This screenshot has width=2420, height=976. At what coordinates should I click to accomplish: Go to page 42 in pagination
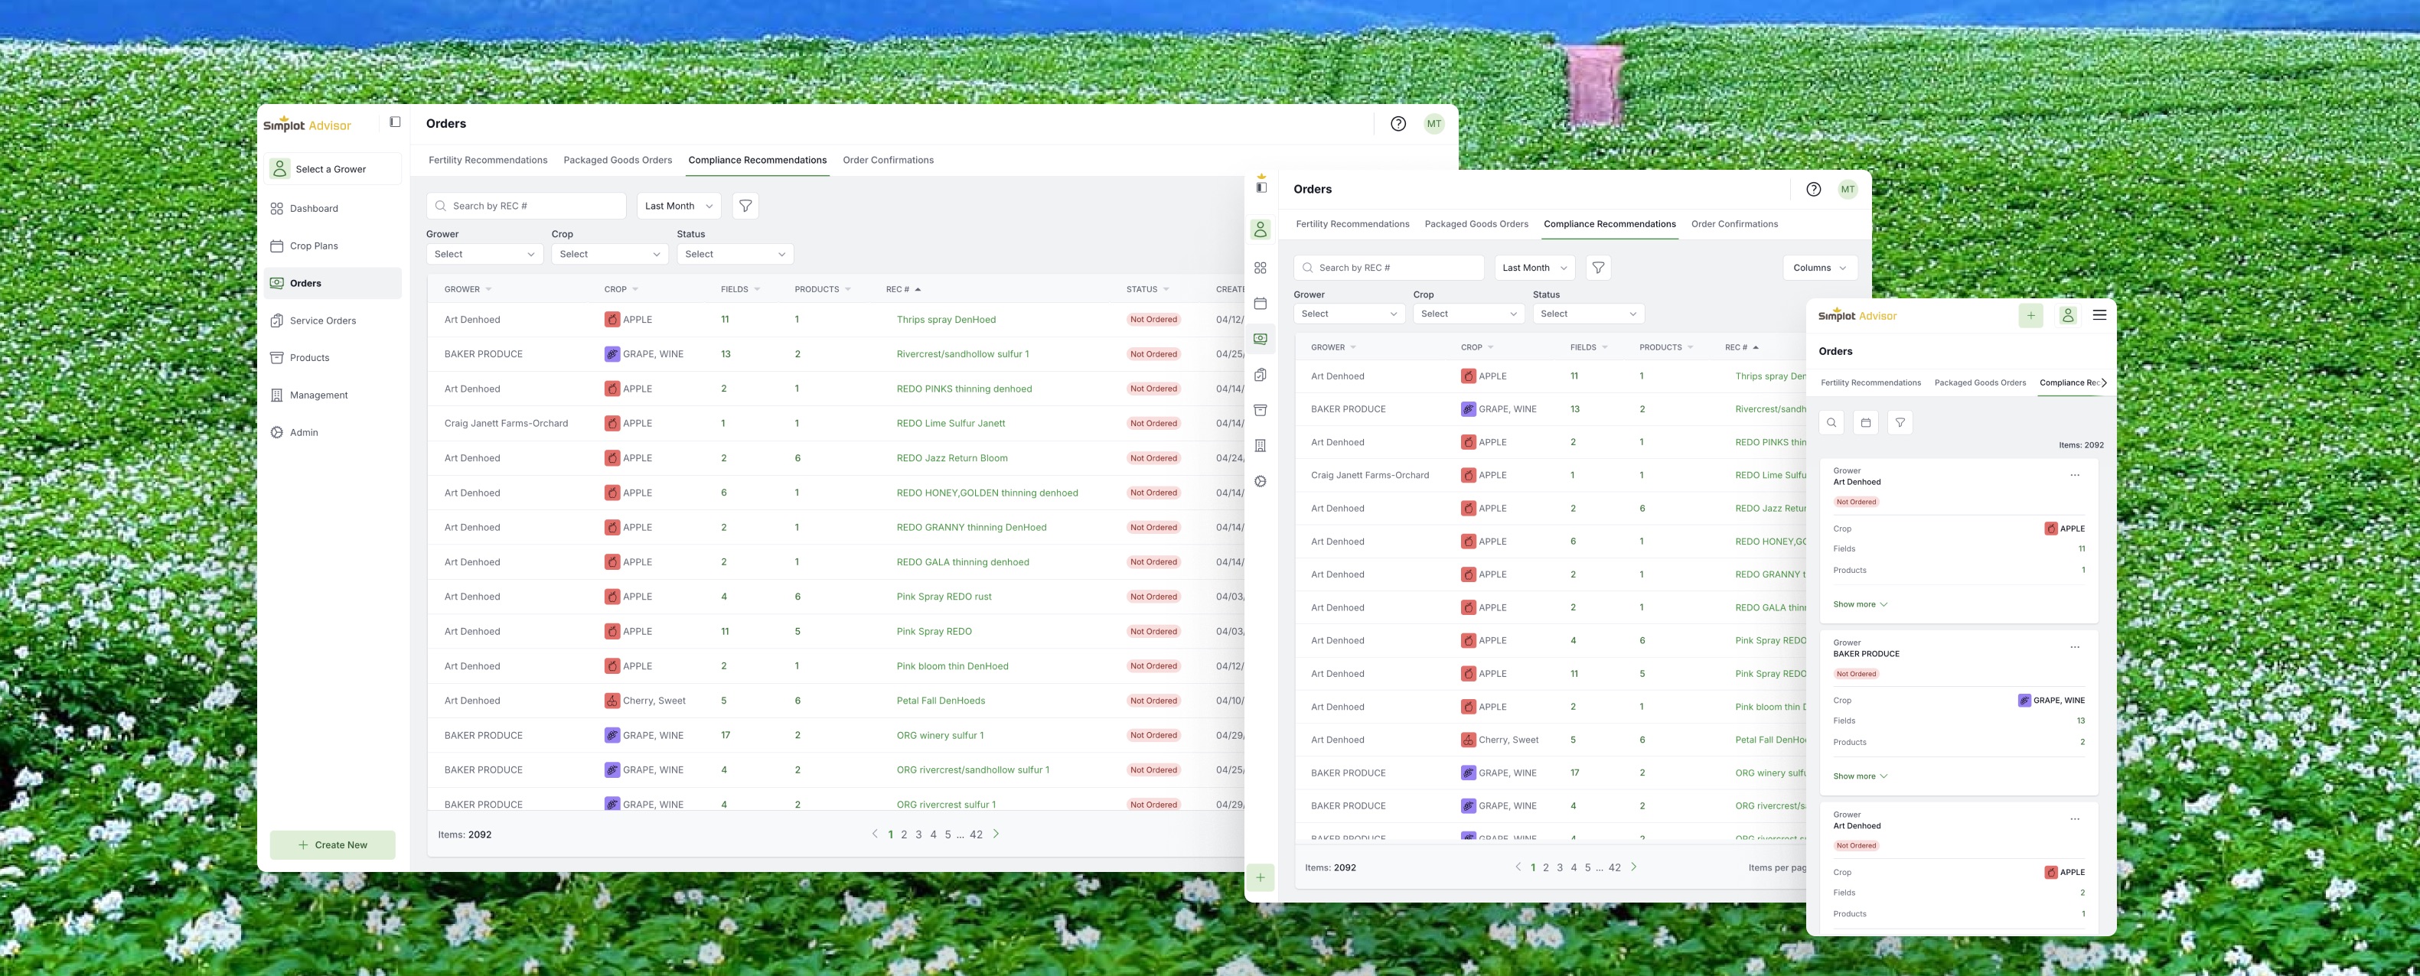point(975,834)
